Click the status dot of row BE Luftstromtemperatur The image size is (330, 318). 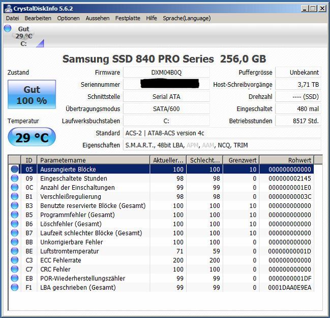coord(15,251)
